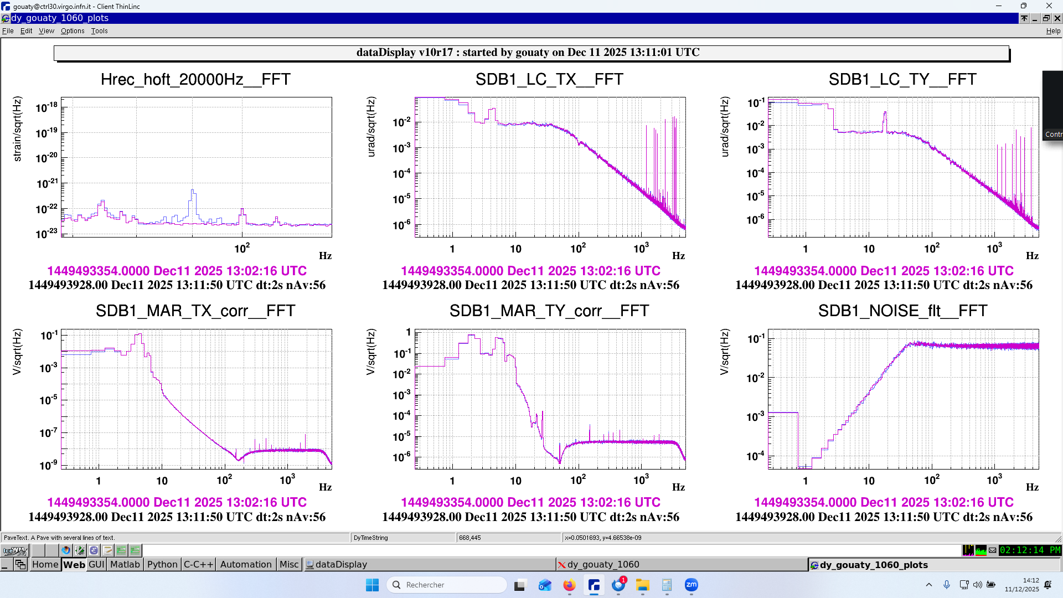The width and height of the screenshot is (1063, 598).
Task: Click the show desktop icon in IceWM taskbar
Action: [x=7, y=564]
